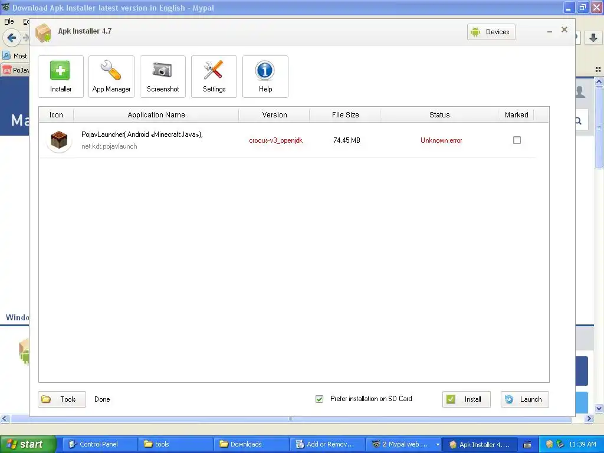Select the 'net.kdt.pojavlaunch' package name
This screenshot has width=604, height=453.
(x=109, y=146)
